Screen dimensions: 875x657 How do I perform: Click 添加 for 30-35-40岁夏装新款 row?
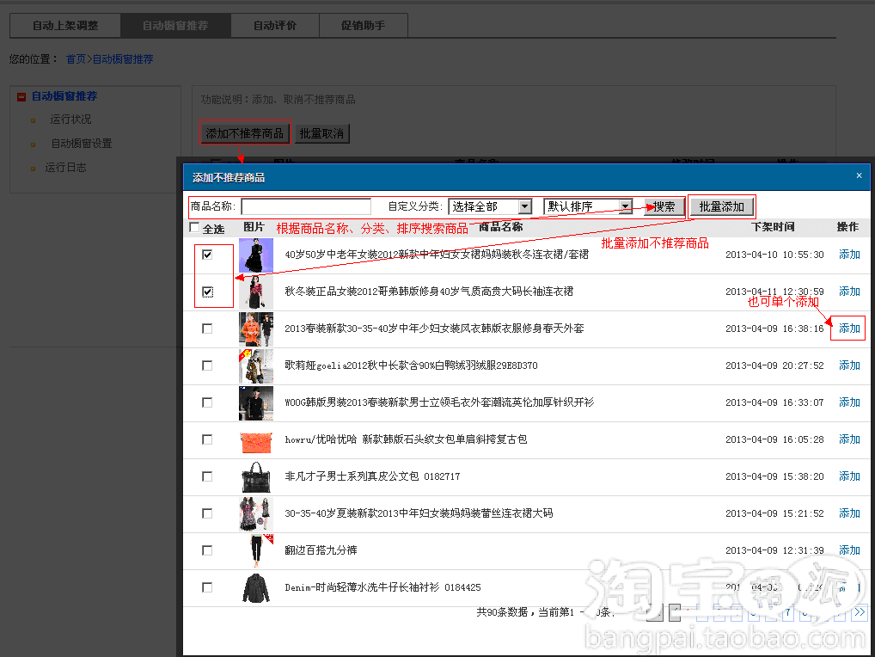pos(849,513)
